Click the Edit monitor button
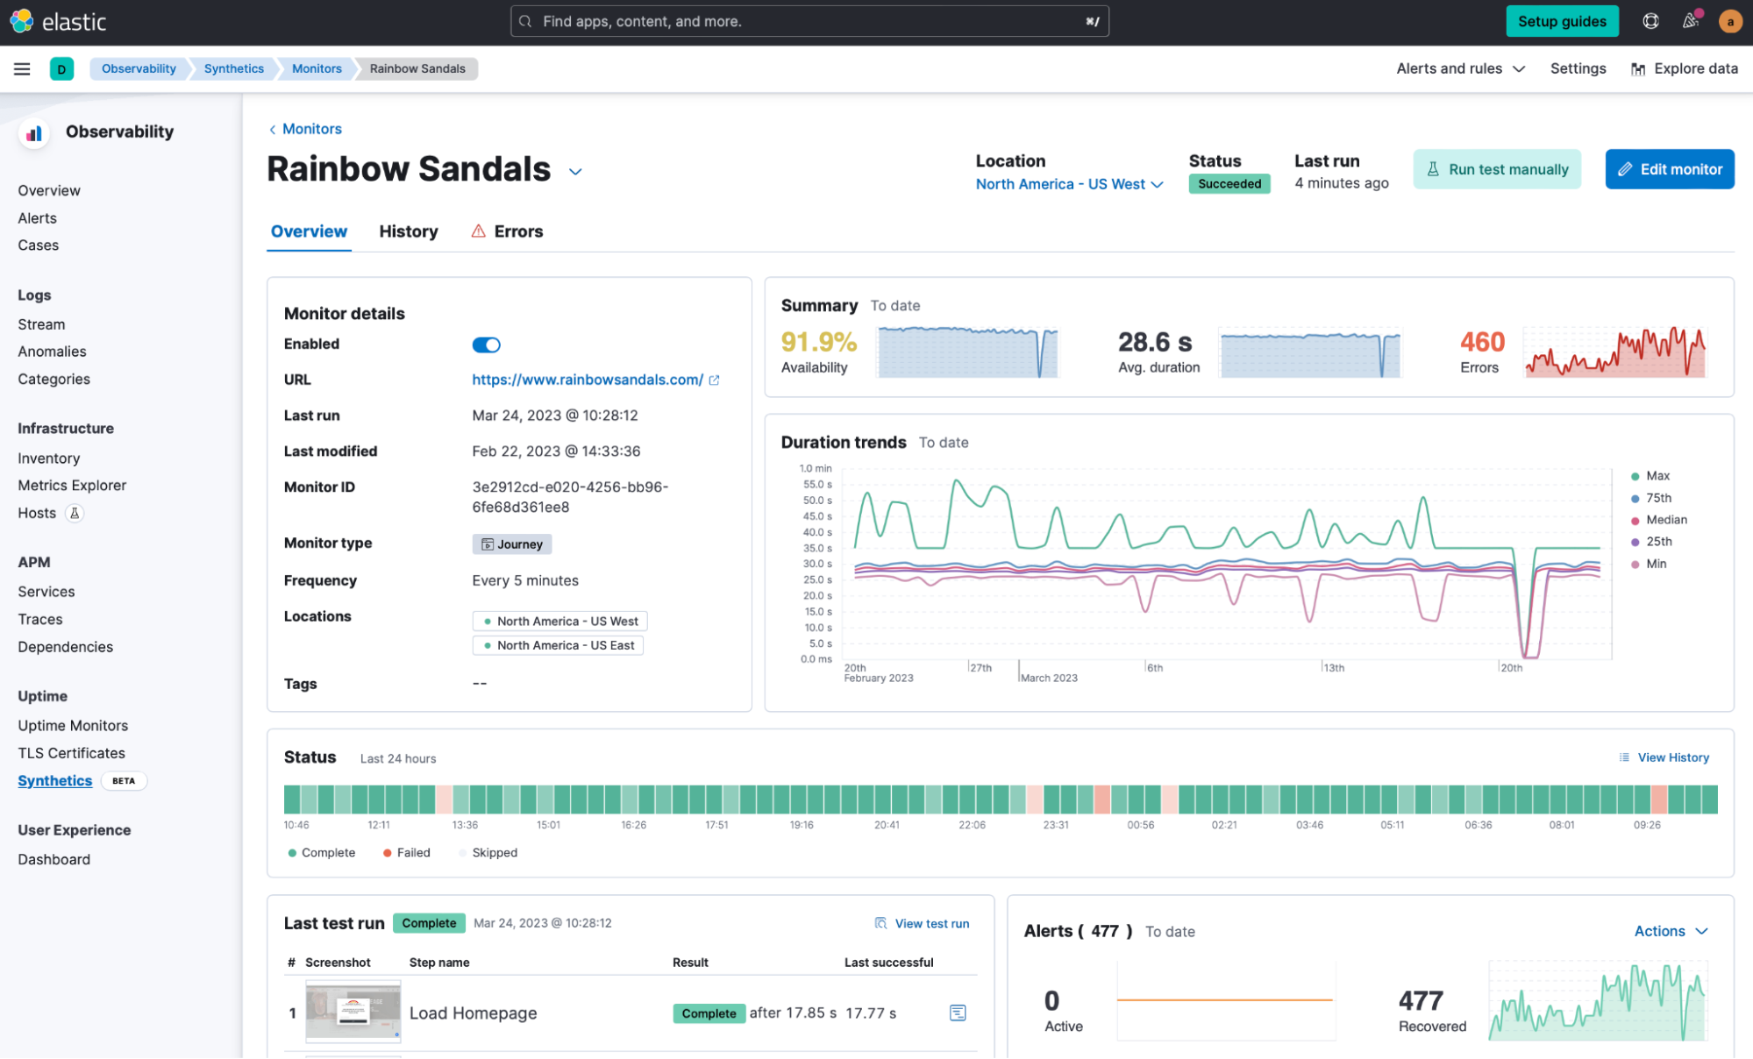Viewport: 1753px width, 1059px height. click(1669, 169)
